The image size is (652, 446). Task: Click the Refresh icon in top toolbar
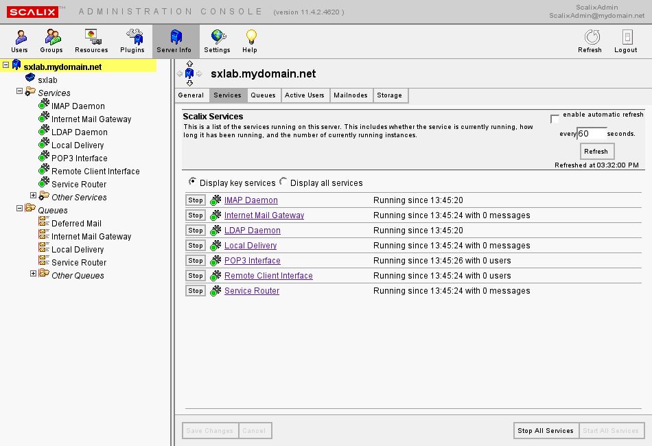coord(590,41)
